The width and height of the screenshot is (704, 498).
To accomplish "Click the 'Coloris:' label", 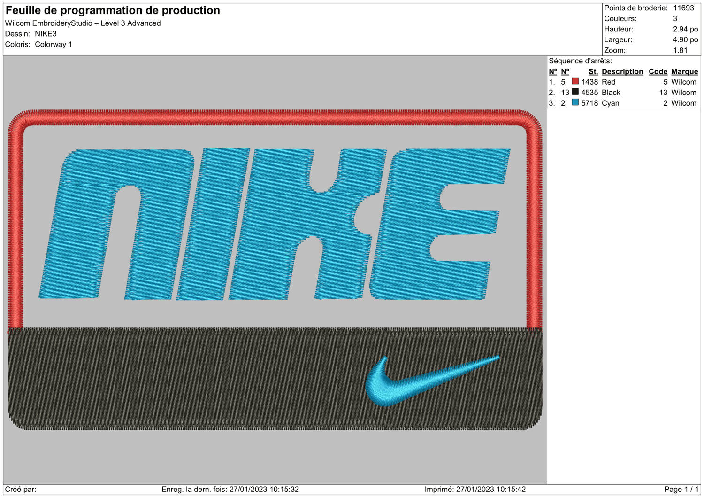I will click(x=18, y=44).
